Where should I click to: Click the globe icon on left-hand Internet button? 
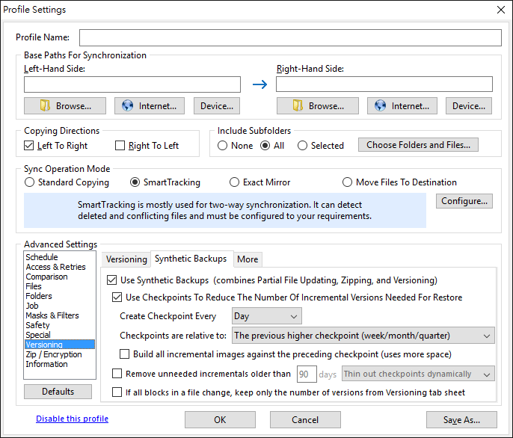[x=128, y=105]
